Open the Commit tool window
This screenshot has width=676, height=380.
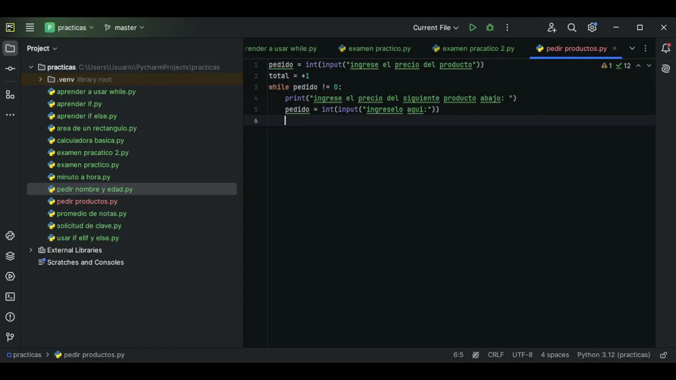pos(10,69)
